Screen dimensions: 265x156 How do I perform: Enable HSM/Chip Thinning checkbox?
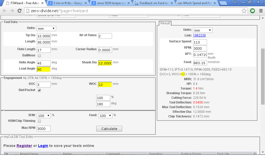coord(39,121)
